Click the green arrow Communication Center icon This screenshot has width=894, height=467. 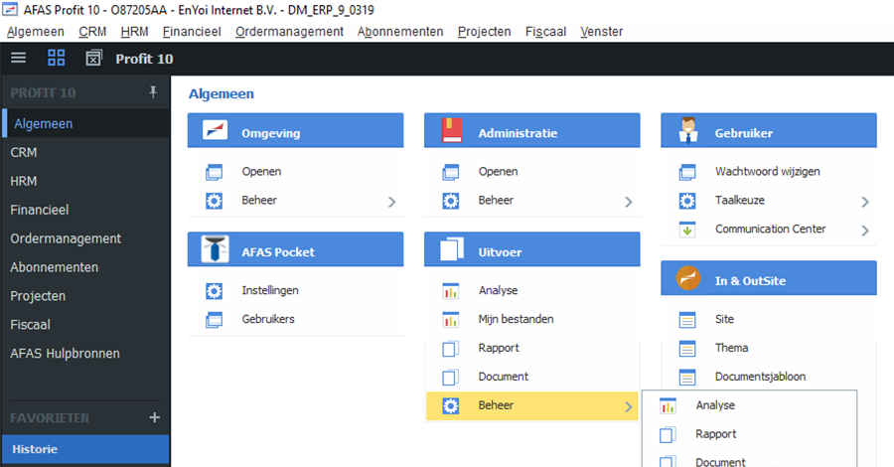[x=687, y=230]
